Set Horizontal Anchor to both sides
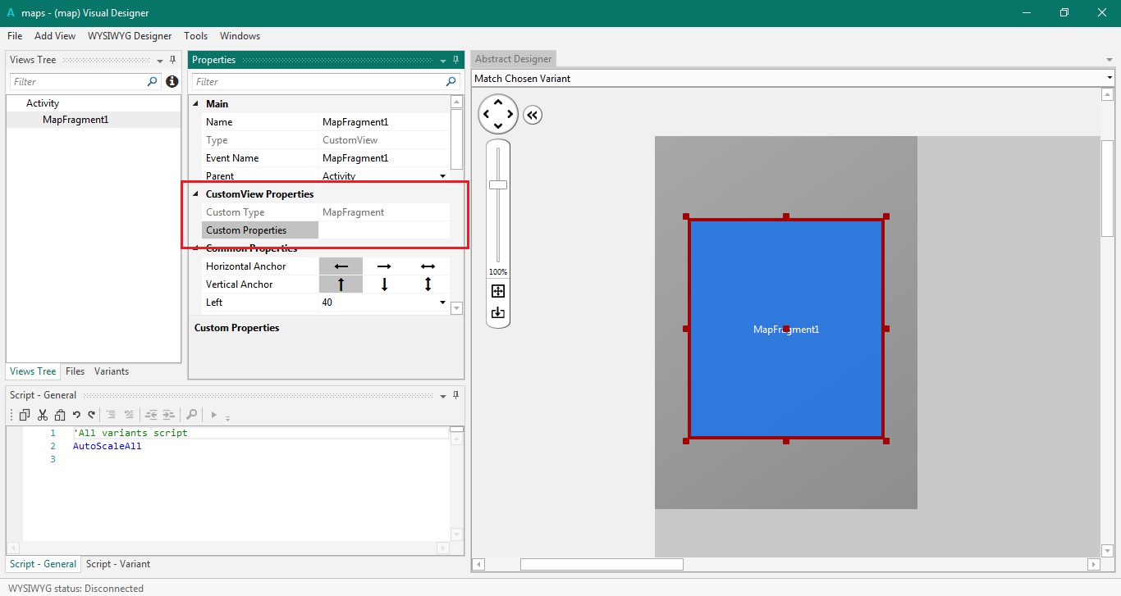 click(428, 266)
